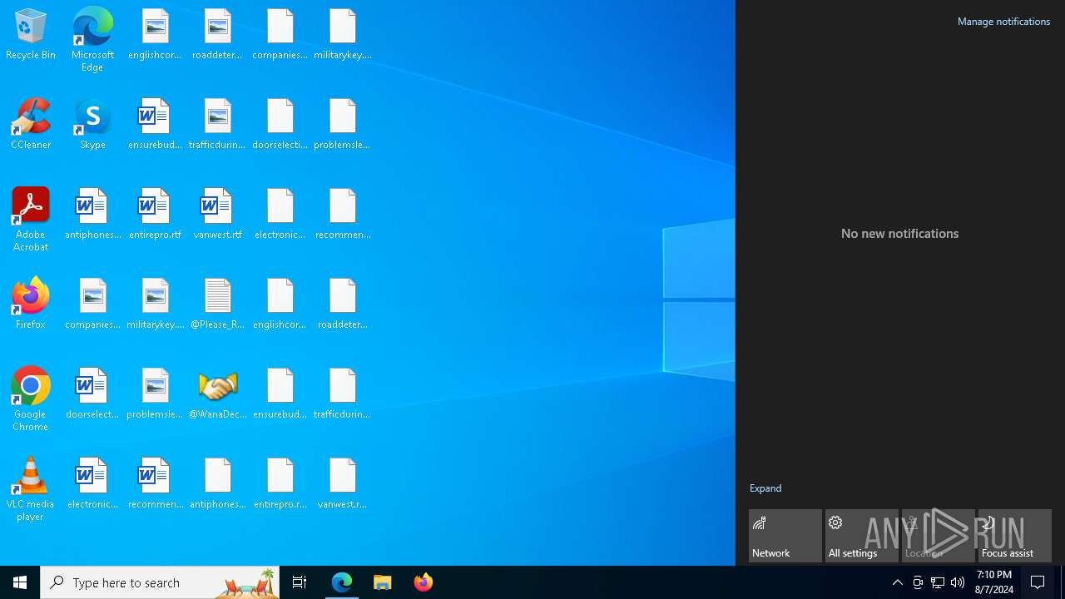Select the roaddeter... image file icon
This screenshot has height=599, width=1065.
click(x=218, y=35)
